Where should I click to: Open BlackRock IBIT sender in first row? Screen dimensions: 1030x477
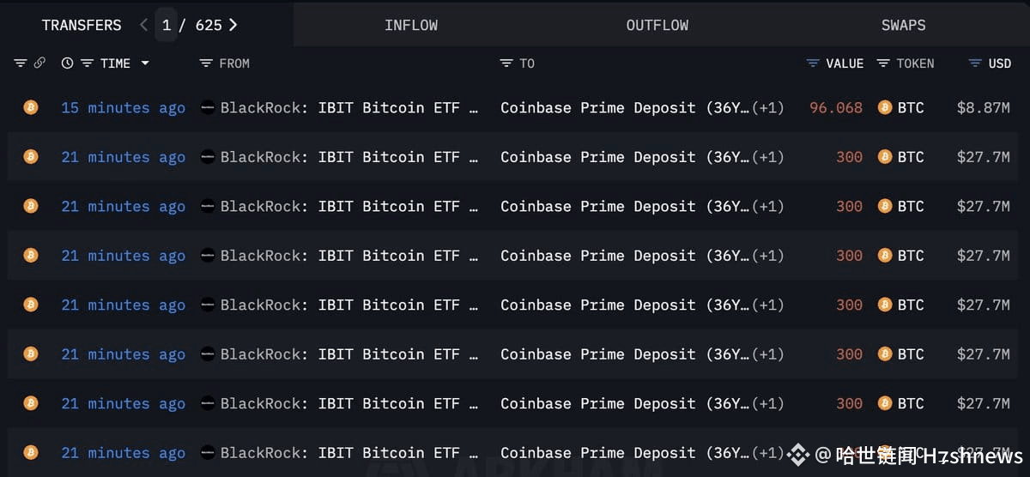point(339,107)
